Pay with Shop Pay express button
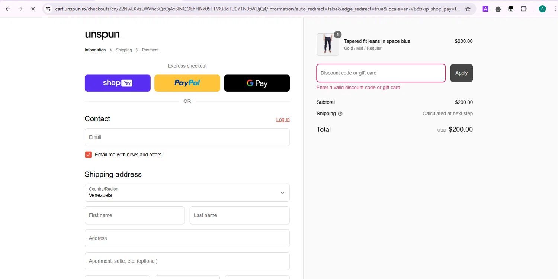 [118, 83]
